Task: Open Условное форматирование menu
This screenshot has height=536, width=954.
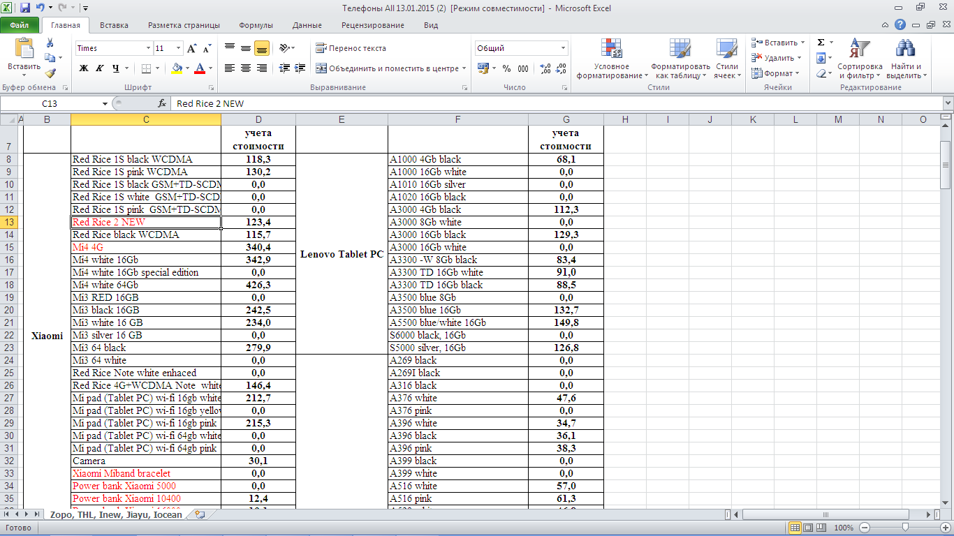Action: [612, 59]
